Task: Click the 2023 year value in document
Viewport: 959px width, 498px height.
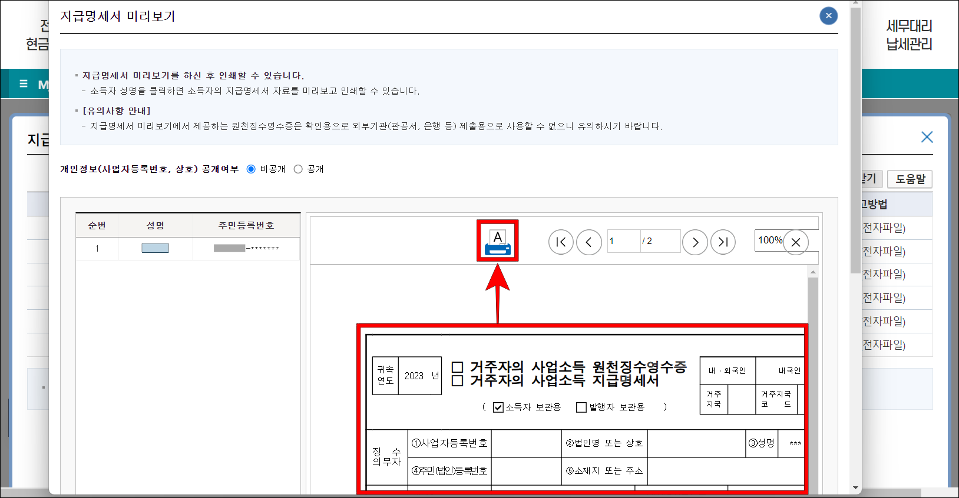Action: tap(414, 376)
